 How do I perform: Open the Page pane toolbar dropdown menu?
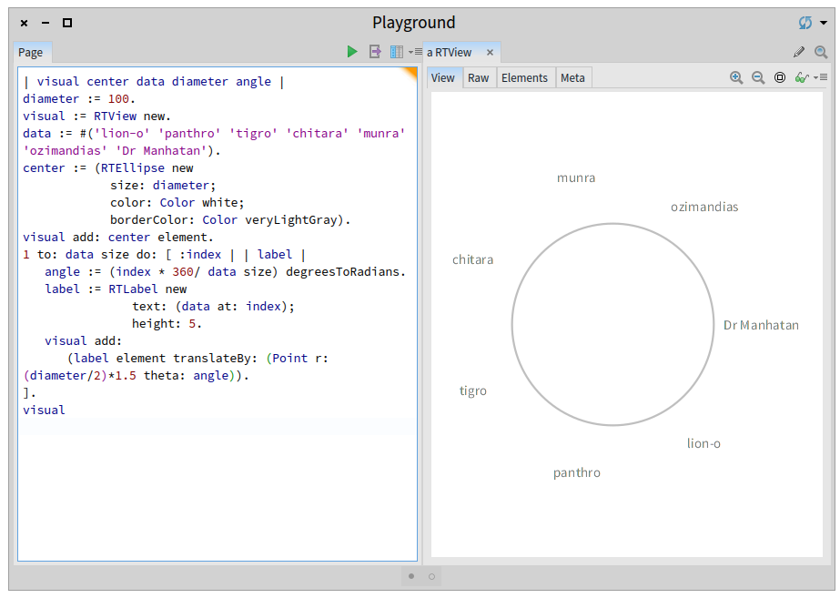click(x=414, y=52)
